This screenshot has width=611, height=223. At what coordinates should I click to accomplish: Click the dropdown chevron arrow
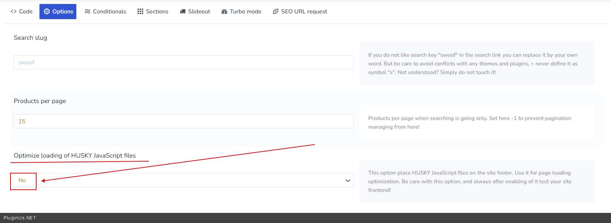[348, 180]
